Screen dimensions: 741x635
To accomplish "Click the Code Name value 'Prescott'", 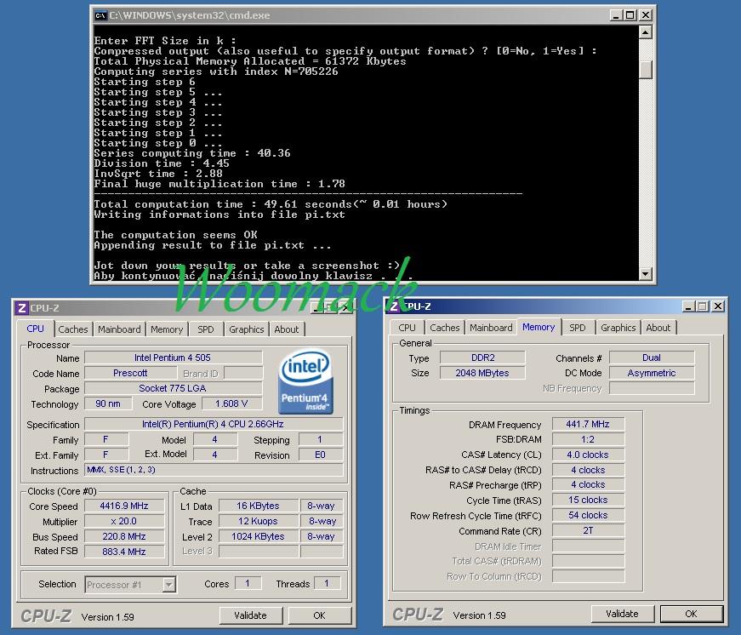I will point(130,373).
